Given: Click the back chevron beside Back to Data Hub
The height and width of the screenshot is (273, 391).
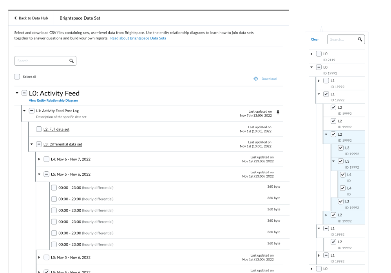Looking at the screenshot, I should click(x=15, y=18).
